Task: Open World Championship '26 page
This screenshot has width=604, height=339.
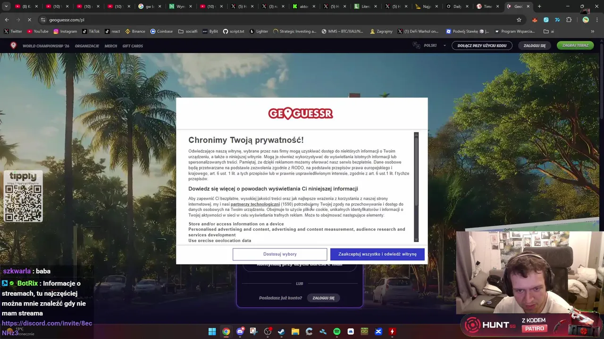Action: 46,46
